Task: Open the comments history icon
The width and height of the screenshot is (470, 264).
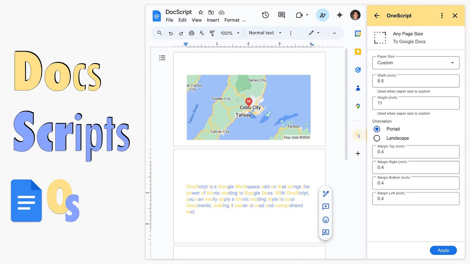Action: [281, 15]
